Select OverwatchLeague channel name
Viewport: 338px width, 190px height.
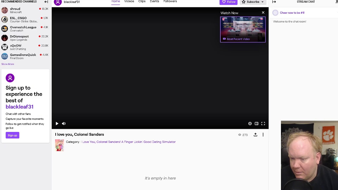pyautogui.click(x=23, y=27)
